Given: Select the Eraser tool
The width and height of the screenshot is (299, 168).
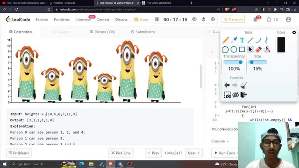Looking at the screenshot, I should coord(258,49).
